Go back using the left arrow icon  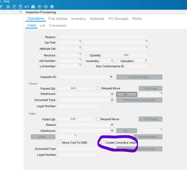click(x=39, y=7)
